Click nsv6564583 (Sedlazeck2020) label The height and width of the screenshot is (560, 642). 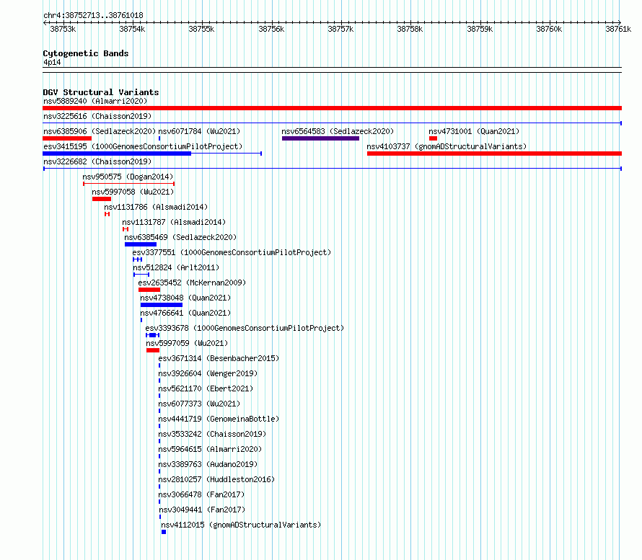pos(338,131)
